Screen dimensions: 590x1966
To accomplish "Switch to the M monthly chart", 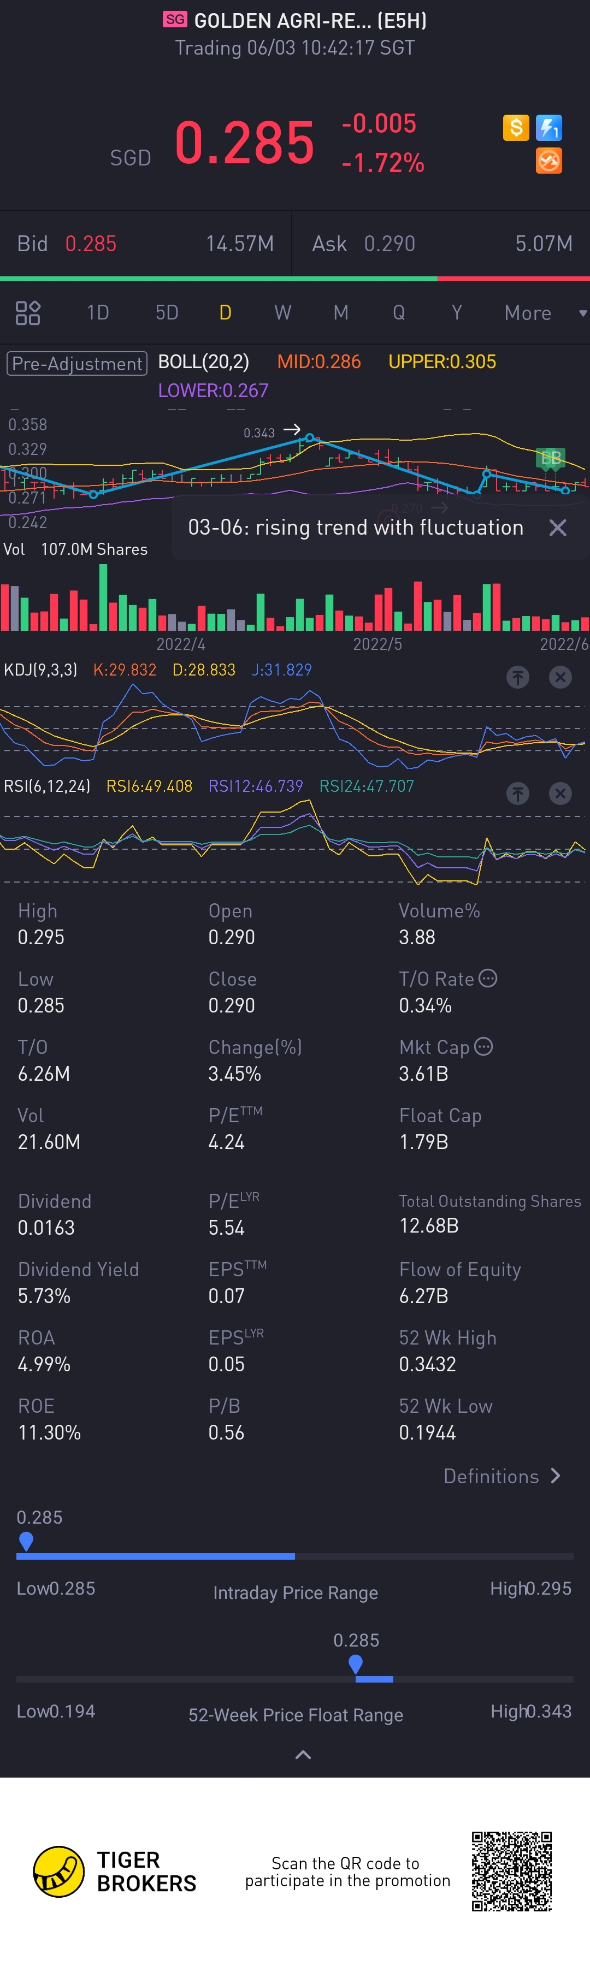I will pos(341,313).
